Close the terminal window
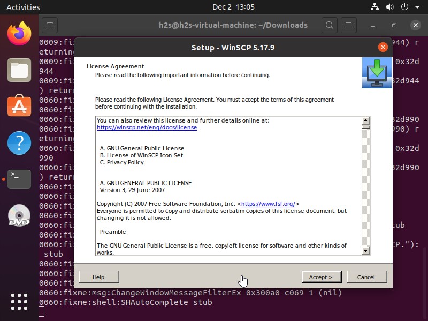This screenshot has width=428, height=321. pyautogui.click(x=416, y=25)
